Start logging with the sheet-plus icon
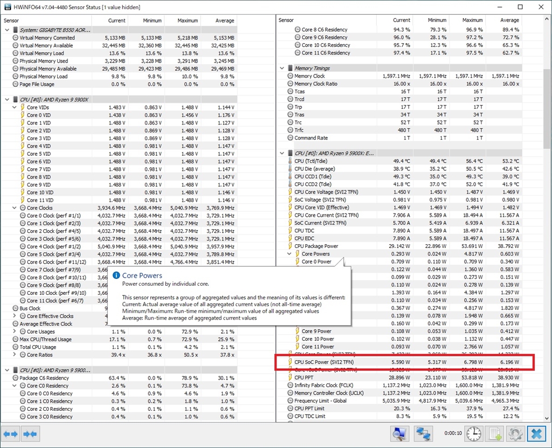Screen dimensions: 552x448 coord(494,433)
